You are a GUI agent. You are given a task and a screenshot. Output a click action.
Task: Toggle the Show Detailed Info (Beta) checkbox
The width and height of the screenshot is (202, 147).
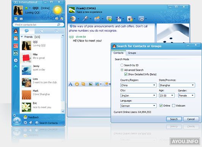126,74
